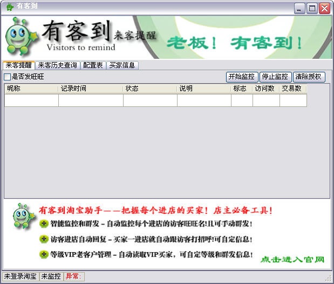This screenshot has width=334, height=284.
Task: Click the green 老板！有客到！ banner slogan
Action: [x=234, y=43]
